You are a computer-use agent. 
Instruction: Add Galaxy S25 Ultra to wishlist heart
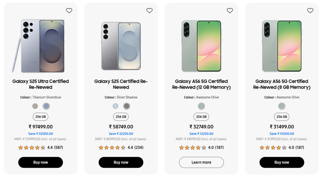[69, 10]
